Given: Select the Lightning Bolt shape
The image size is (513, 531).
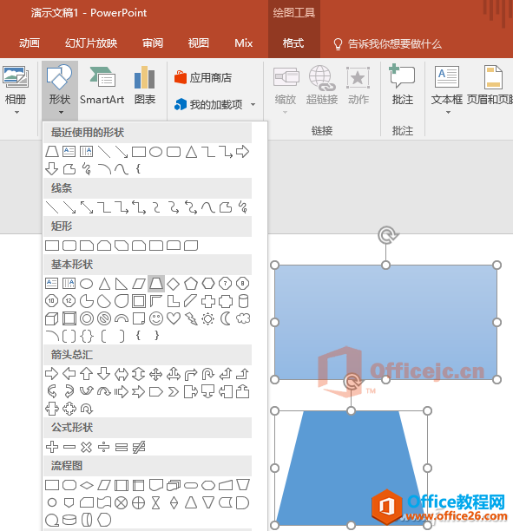Looking at the screenshot, I should [191, 318].
